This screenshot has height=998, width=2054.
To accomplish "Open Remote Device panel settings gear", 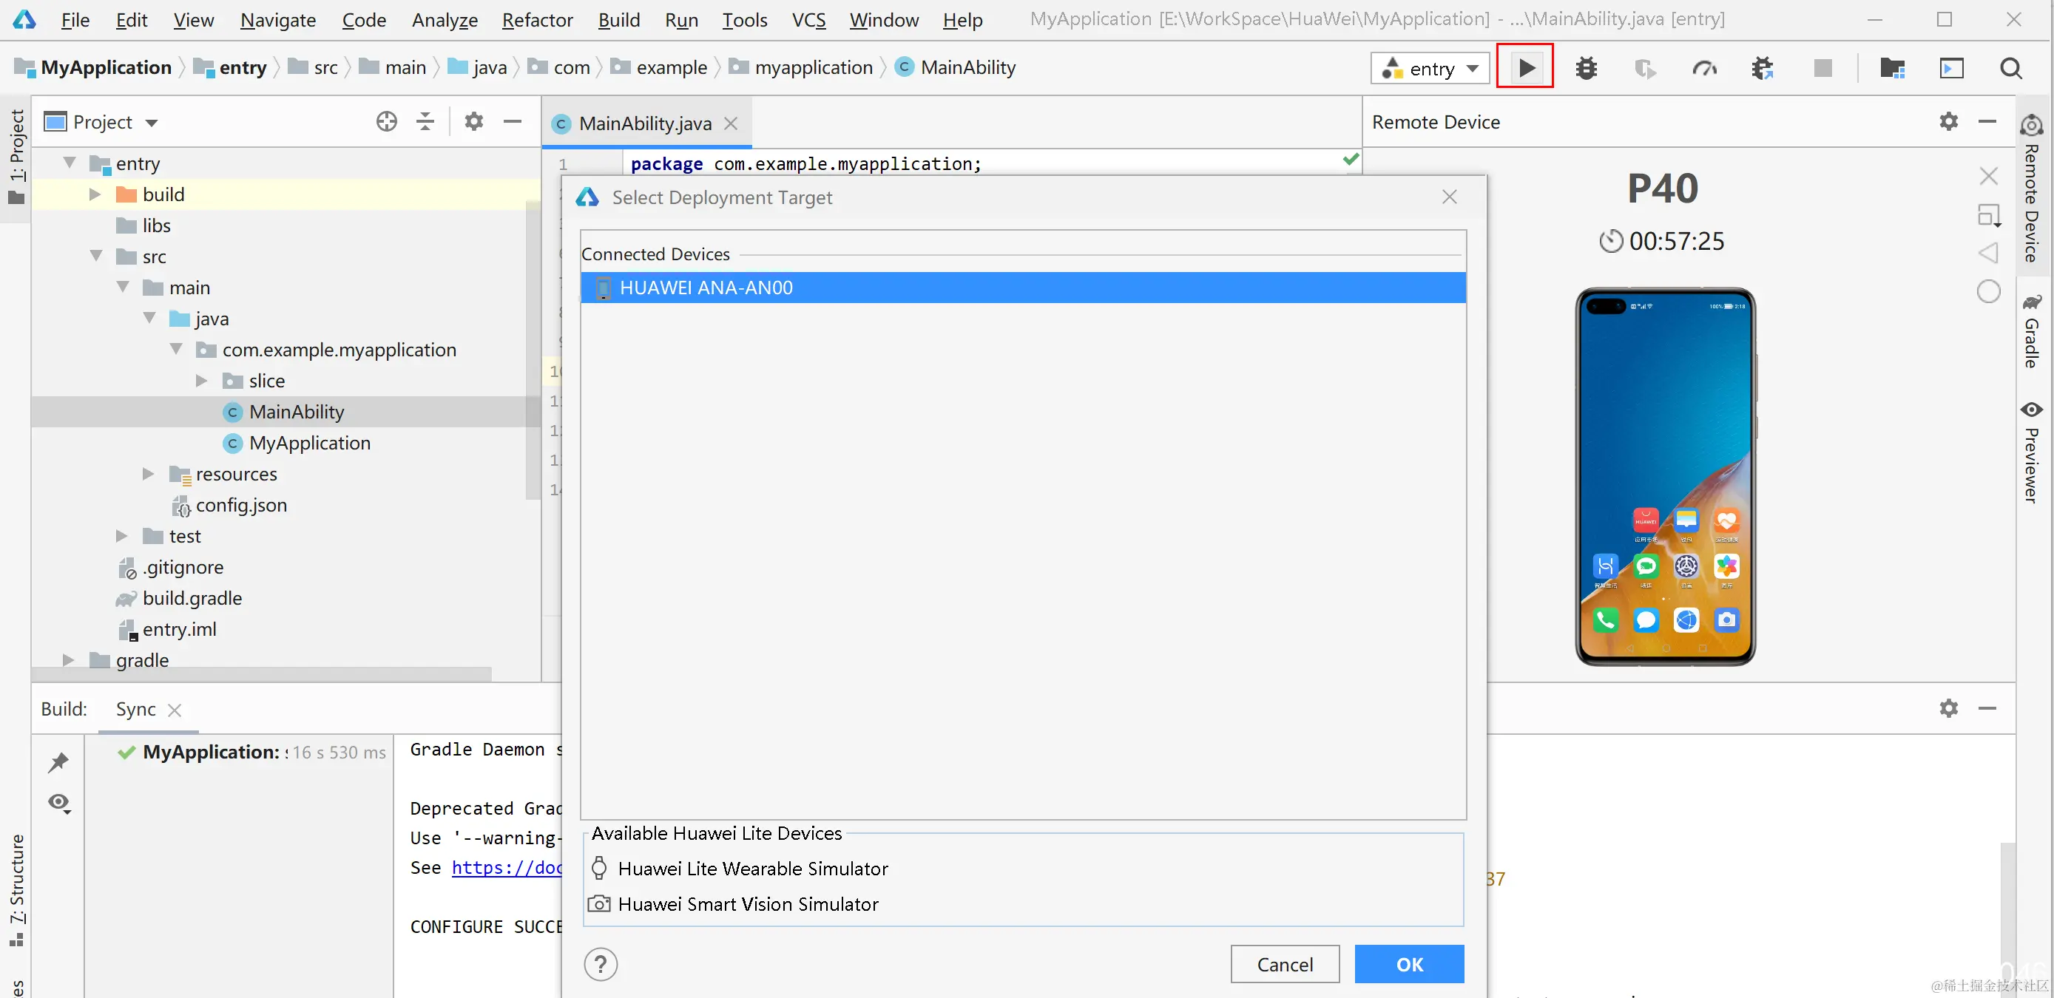I will [1948, 121].
